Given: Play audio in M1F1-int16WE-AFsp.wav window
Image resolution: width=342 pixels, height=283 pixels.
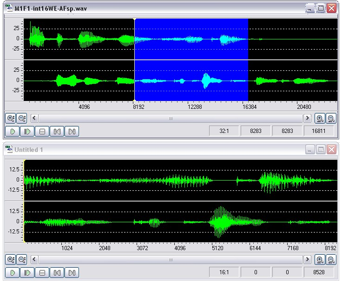Looking at the screenshot, I should [13, 132].
